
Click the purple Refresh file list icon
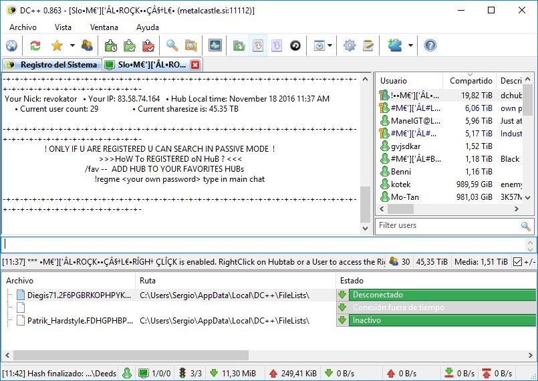point(277,45)
